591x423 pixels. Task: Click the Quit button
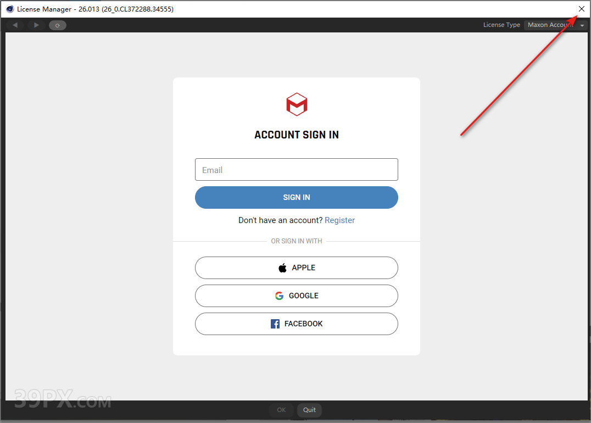(309, 410)
